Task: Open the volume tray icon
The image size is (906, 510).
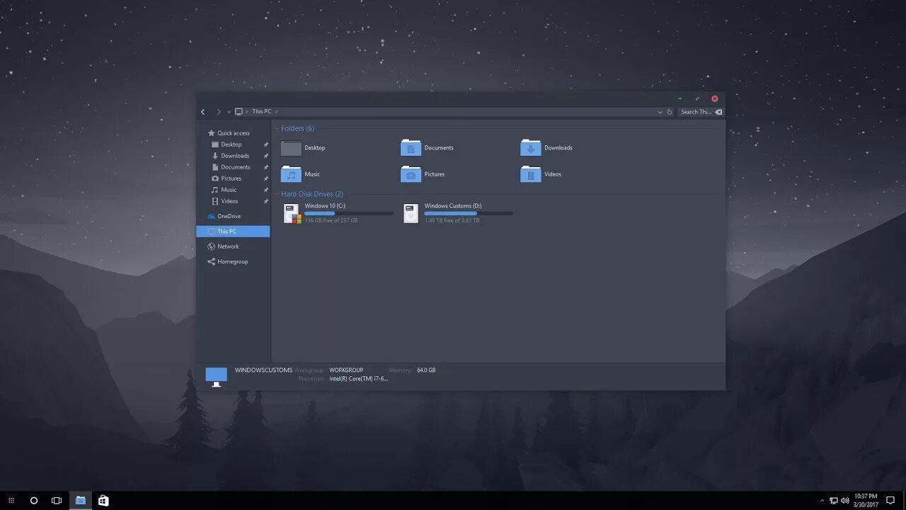Action: tap(845, 501)
